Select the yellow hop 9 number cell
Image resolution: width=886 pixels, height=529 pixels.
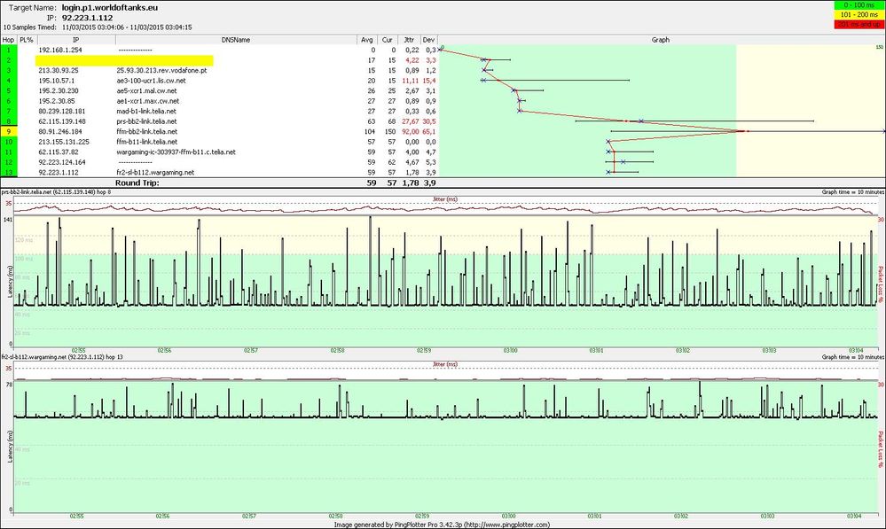click(8, 131)
